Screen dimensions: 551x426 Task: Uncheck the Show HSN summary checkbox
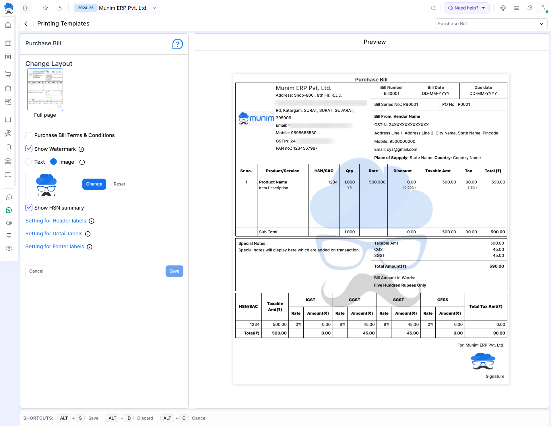tap(29, 208)
